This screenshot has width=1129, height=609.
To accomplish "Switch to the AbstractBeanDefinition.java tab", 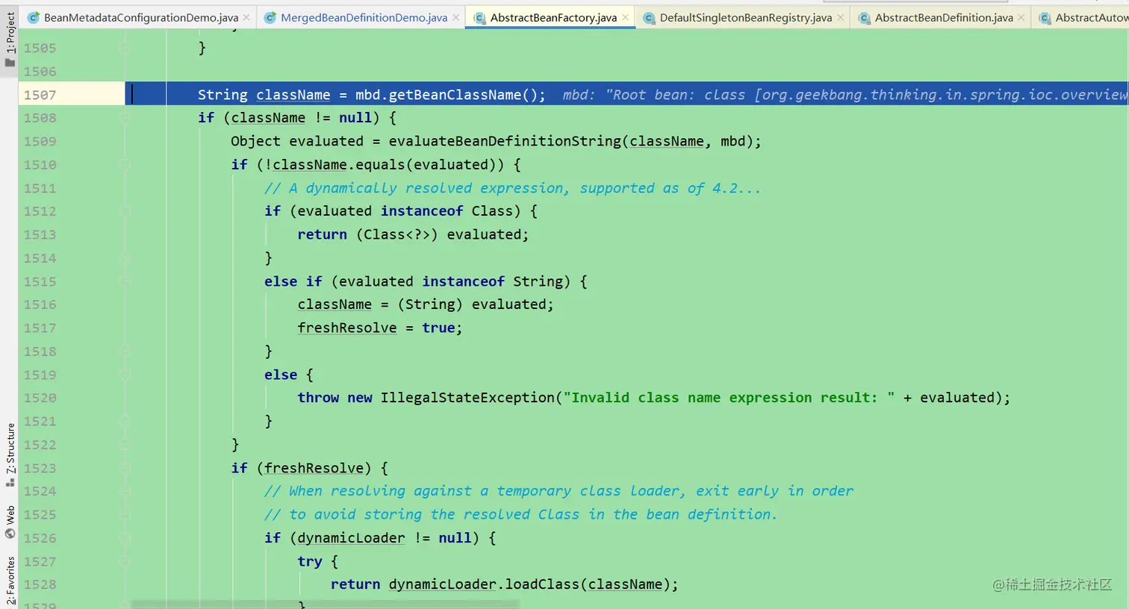I will (941, 17).
